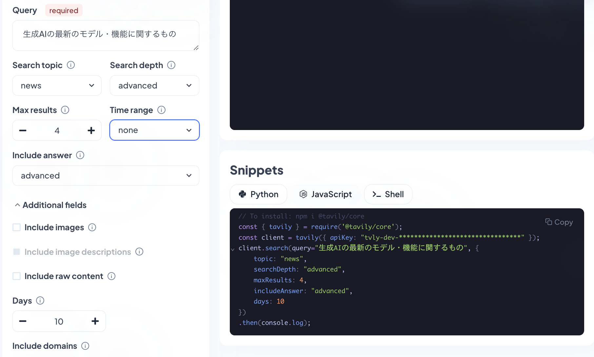The image size is (594, 357).
Task: Click the Python logo icon
Action: tap(243, 194)
